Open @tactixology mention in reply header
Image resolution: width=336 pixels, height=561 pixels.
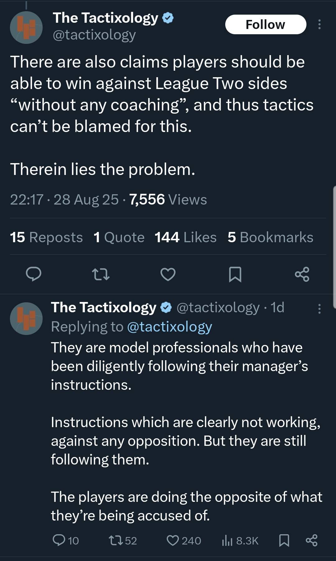click(x=170, y=327)
